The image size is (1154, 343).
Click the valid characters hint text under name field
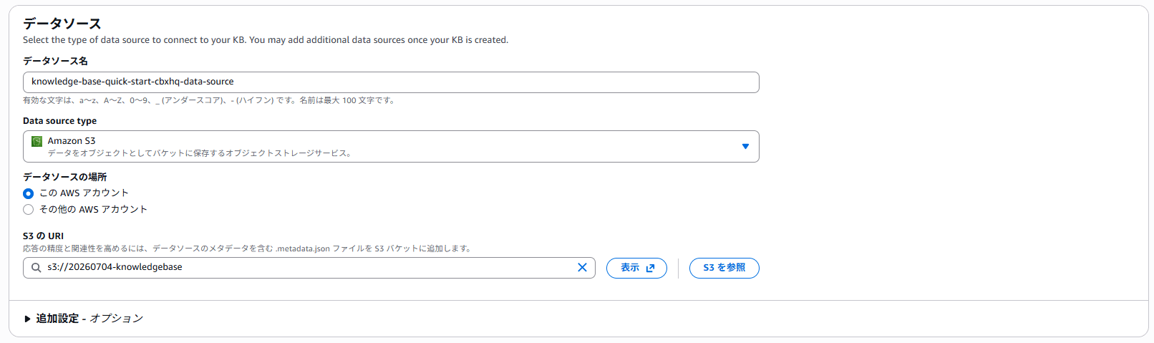[210, 100]
